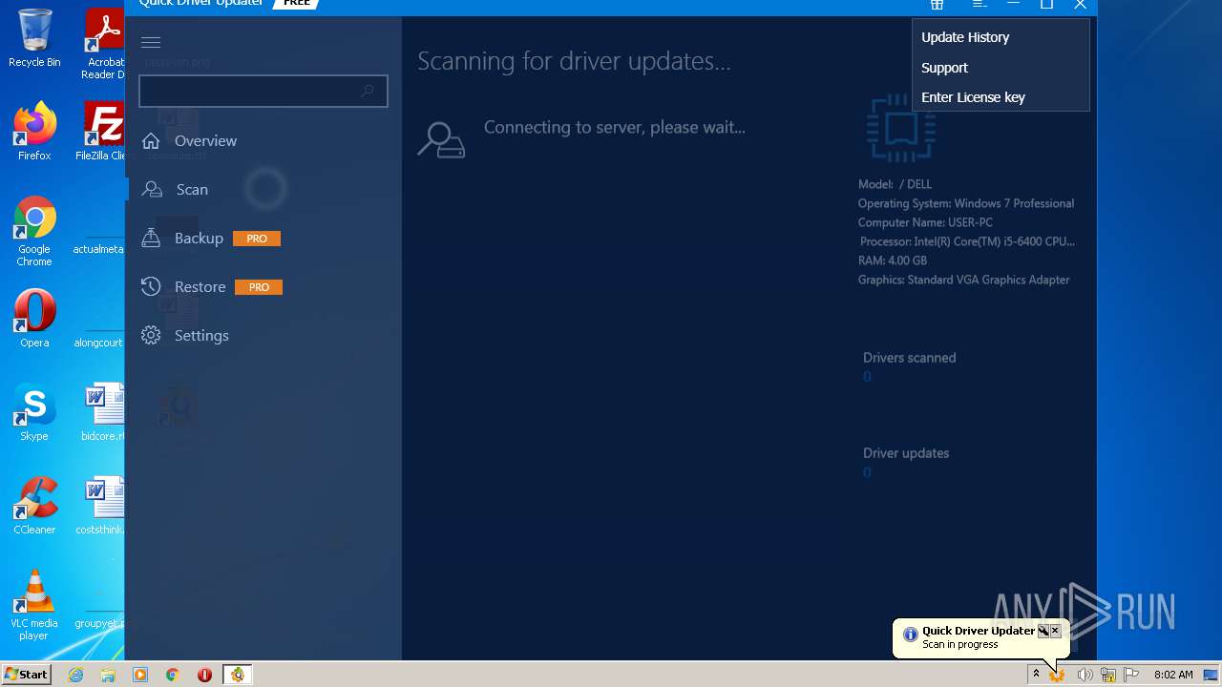Click the 8:02 AM taskbar clock
The height and width of the screenshot is (687, 1222).
(x=1173, y=675)
